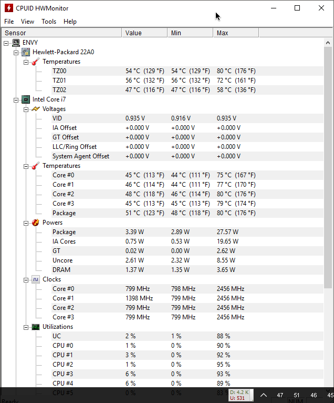Click the 1398 MHz clock value
Viewport: 334px width, 403px height.
(x=139, y=298)
